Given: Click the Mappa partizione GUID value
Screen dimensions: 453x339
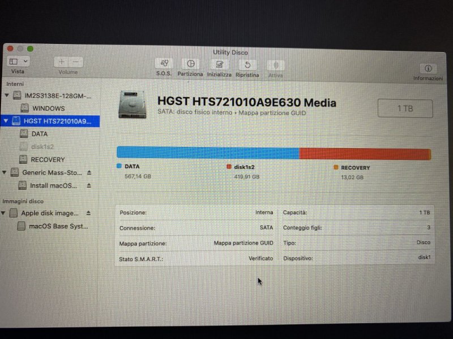Looking at the screenshot, I should coord(243,243).
